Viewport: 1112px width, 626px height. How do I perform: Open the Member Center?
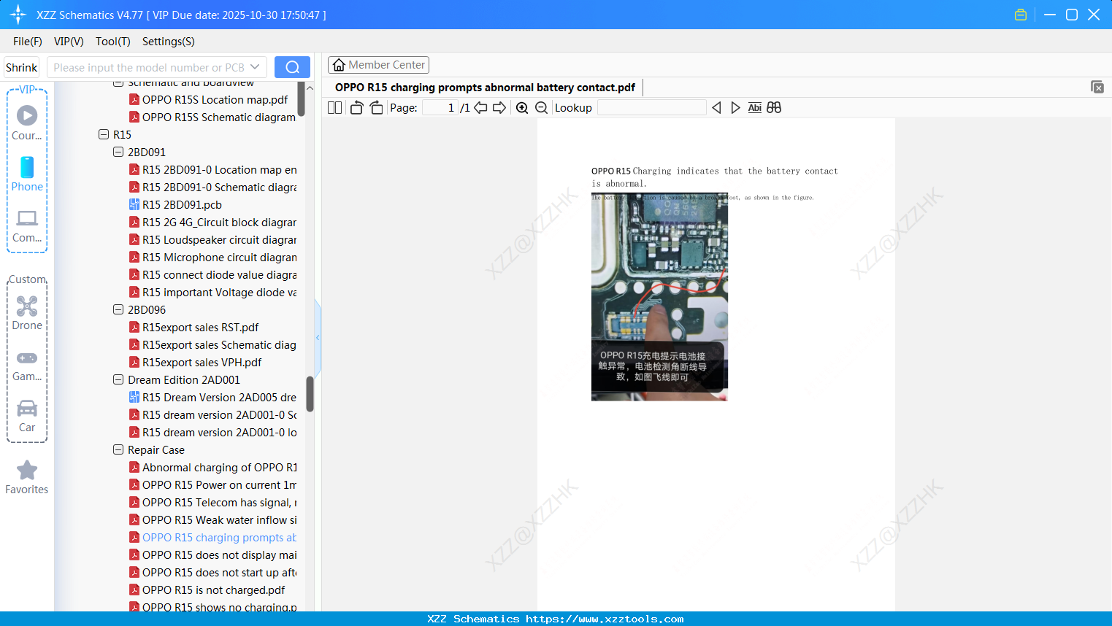click(x=378, y=65)
